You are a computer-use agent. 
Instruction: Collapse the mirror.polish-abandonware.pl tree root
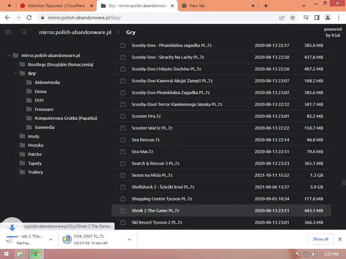pyautogui.click(x=8, y=55)
